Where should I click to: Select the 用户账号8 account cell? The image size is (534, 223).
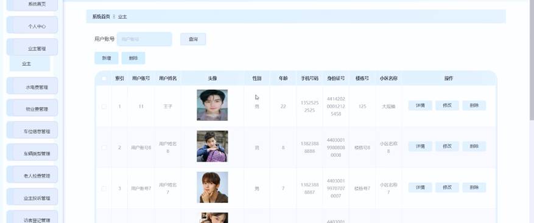click(141, 148)
